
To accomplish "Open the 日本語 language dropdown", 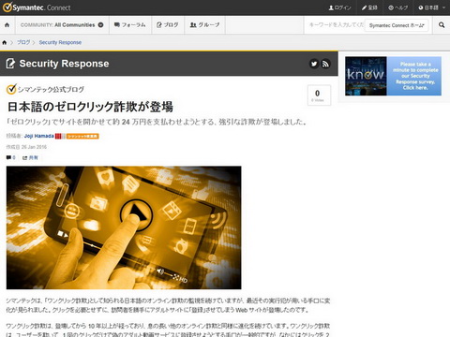I will click(x=432, y=7).
